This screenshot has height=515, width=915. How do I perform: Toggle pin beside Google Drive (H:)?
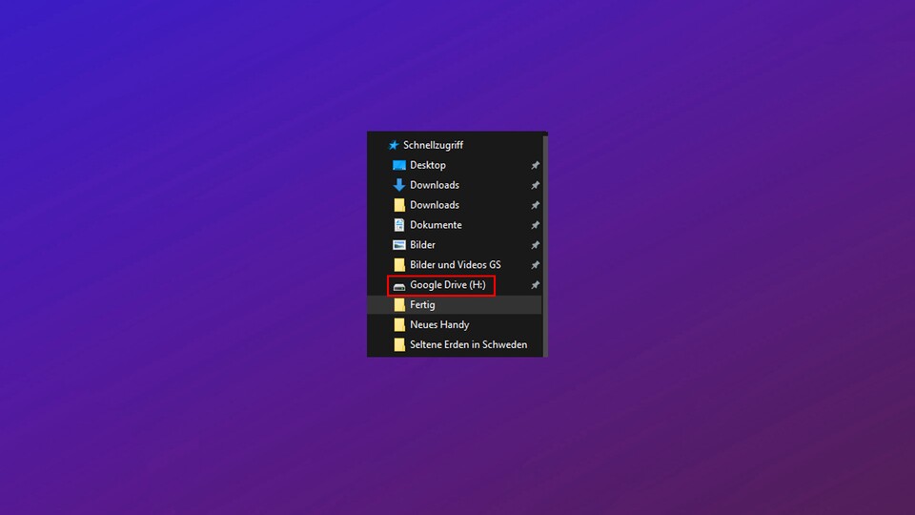click(535, 285)
